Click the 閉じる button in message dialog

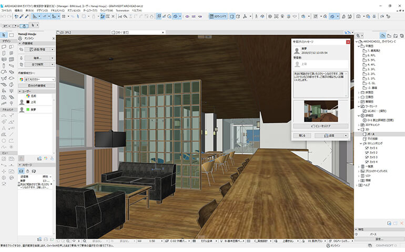point(302,135)
